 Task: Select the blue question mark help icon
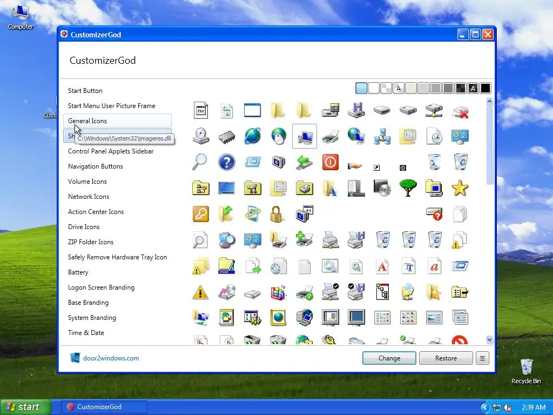coord(226,162)
